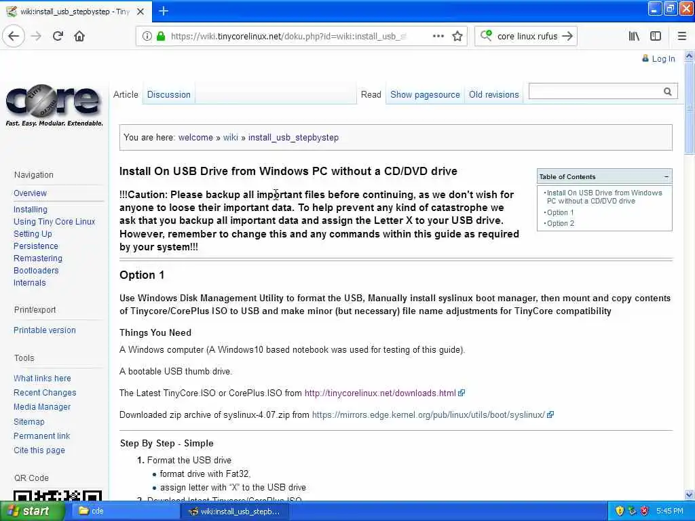Show site information icon in address bar
Image resolution: width=695 pixels, height=521 pixels.
[147, 37]
